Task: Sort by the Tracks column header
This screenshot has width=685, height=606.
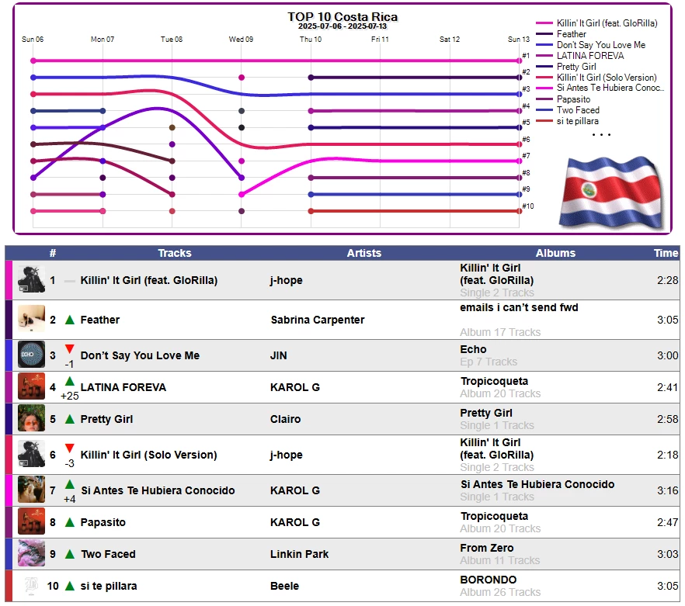Action: tap(174, 253)
